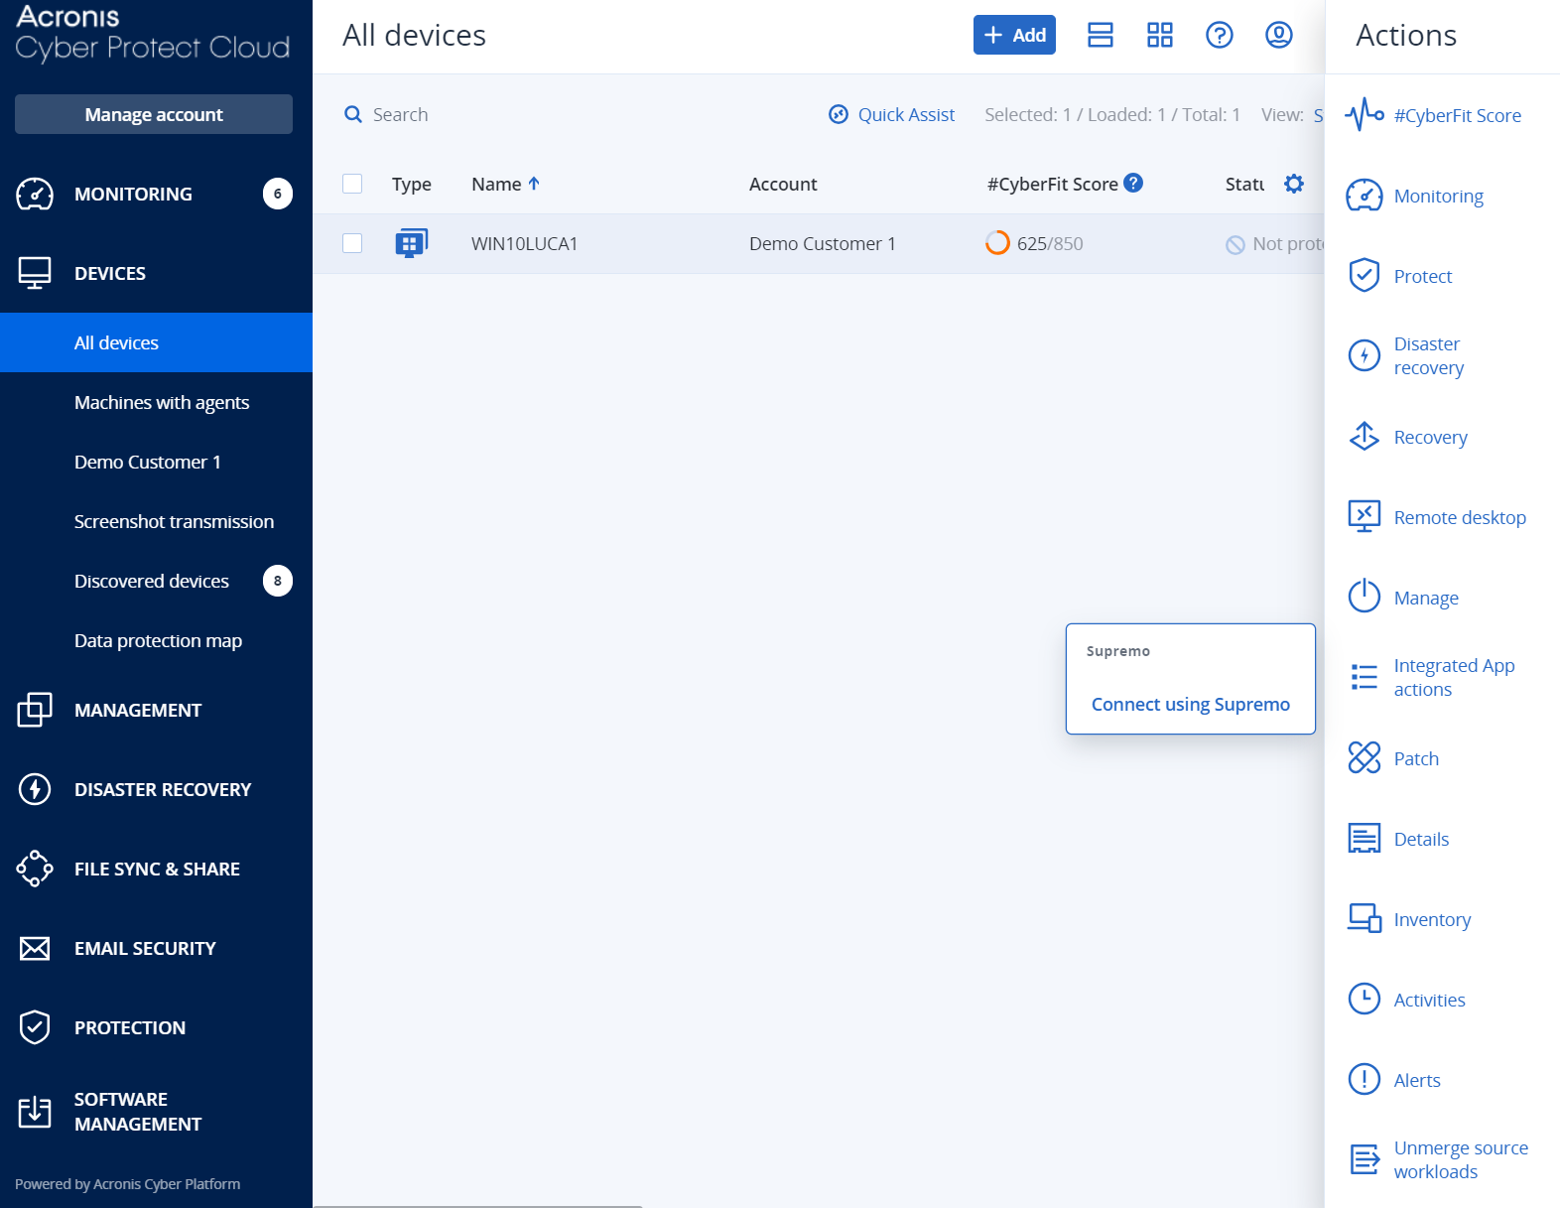Click the Protection shield icon in sidebar
This screenshot has height=1208, width=1560.
[35, 1027]
